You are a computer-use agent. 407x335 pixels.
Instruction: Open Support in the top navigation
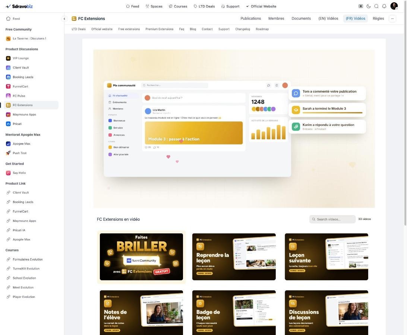(x=230, y=6)
